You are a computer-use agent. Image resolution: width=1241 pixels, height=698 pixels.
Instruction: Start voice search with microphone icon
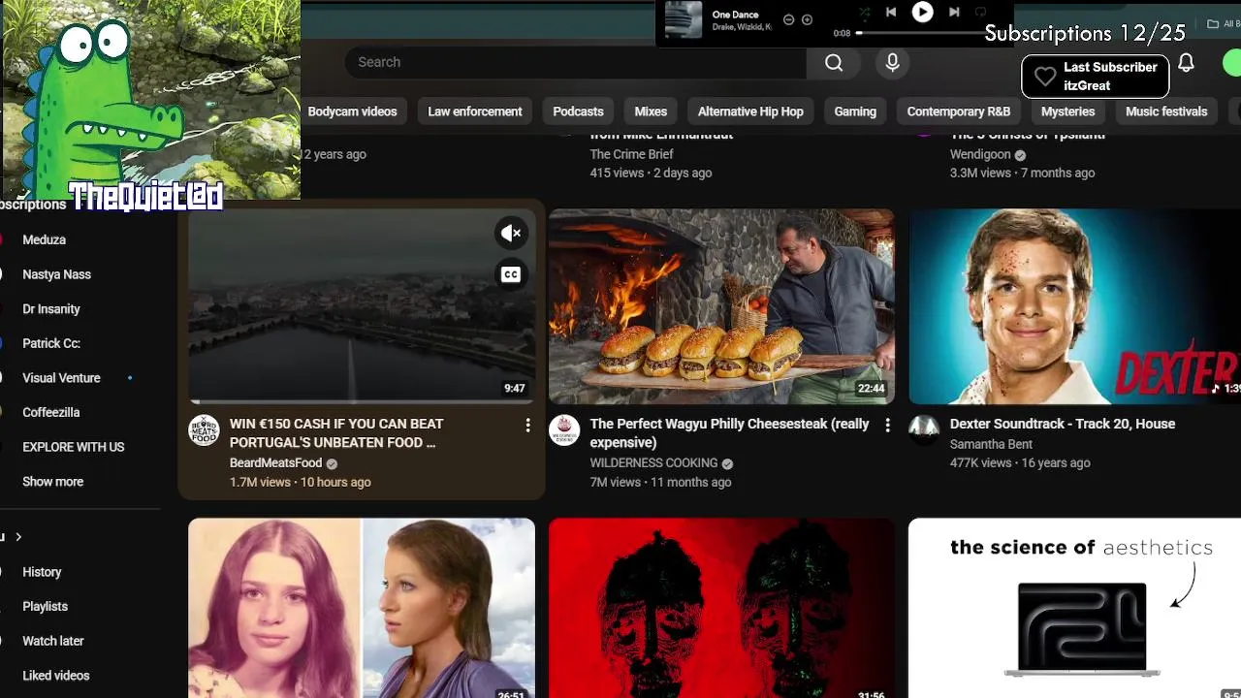(892, 62)
